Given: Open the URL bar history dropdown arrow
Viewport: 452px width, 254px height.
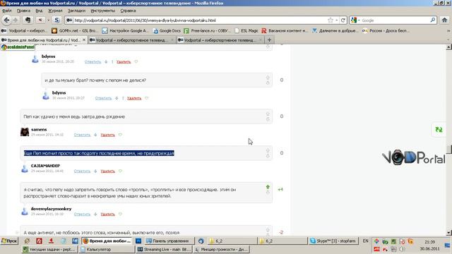Looking at the screenshot, I should (x=337, y=20).
